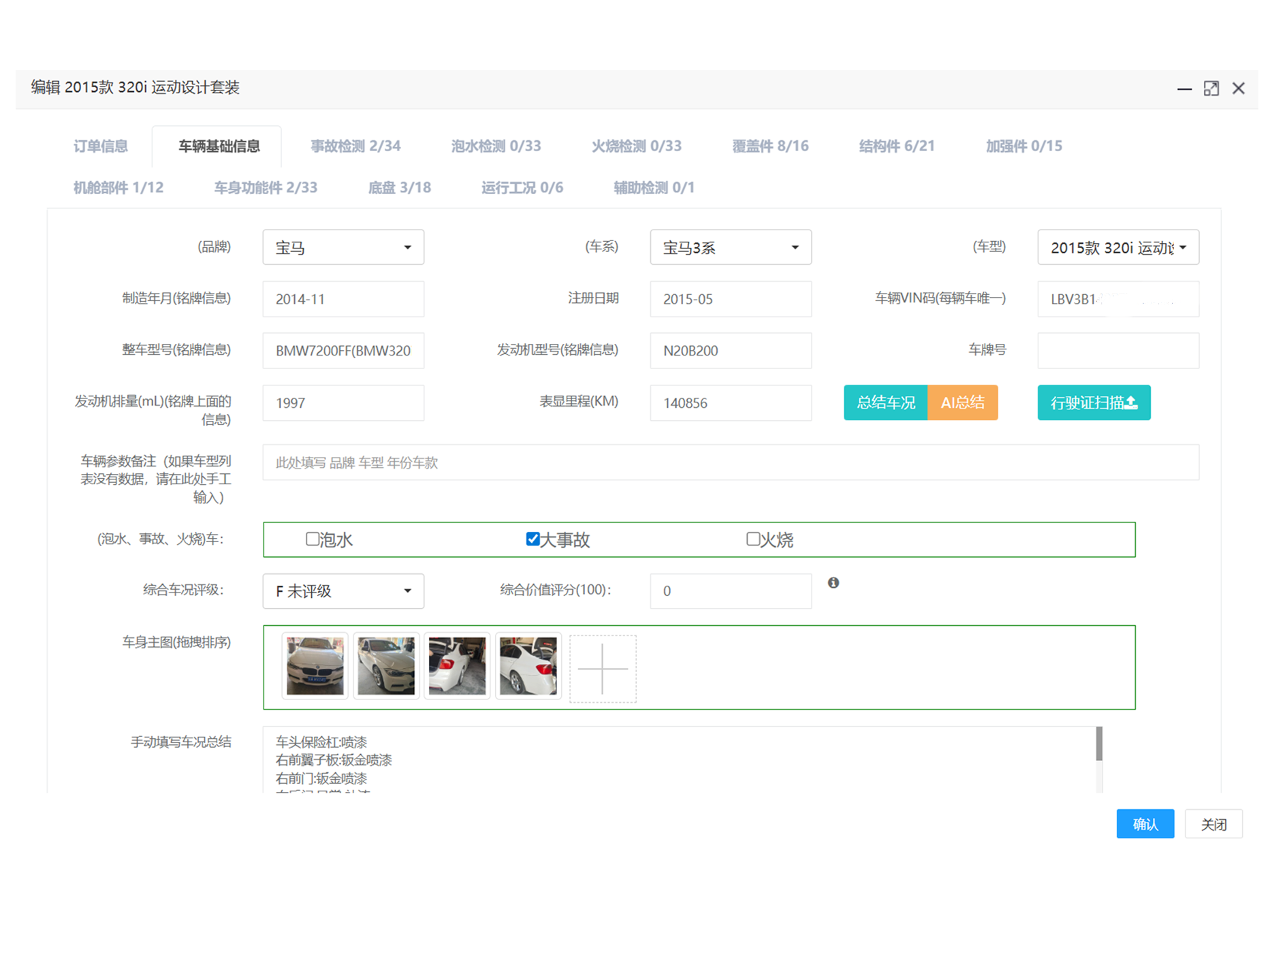Screen dimensions: 1287x965
Task: Focus the 表显里程 mileage input field
Action: [730, 402]
